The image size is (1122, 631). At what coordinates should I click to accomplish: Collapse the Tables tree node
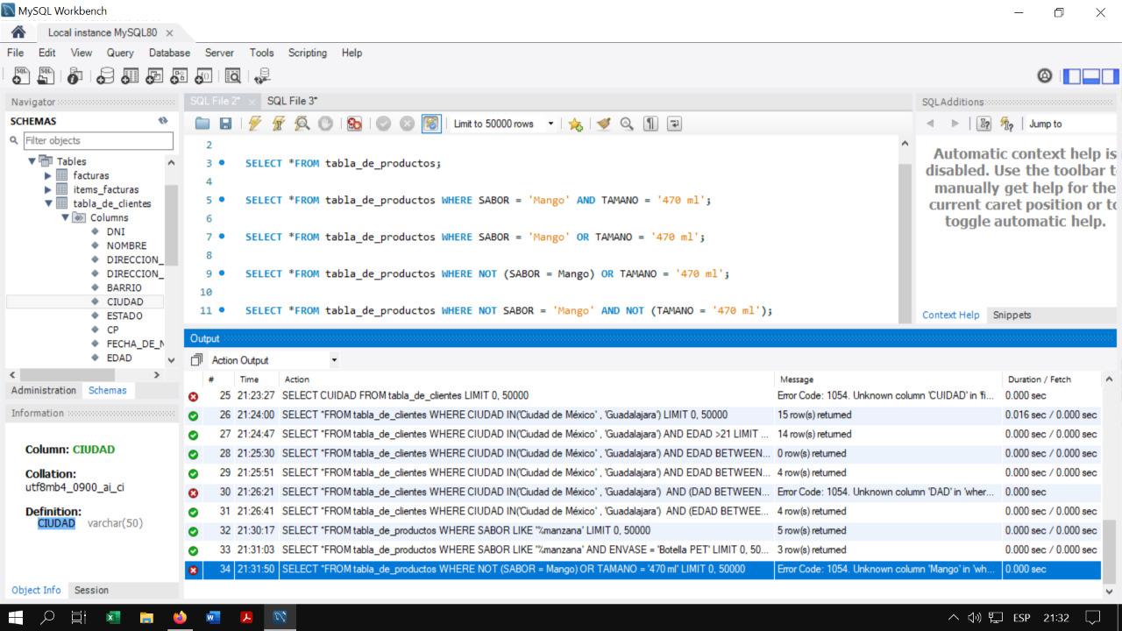click(32, 161)
